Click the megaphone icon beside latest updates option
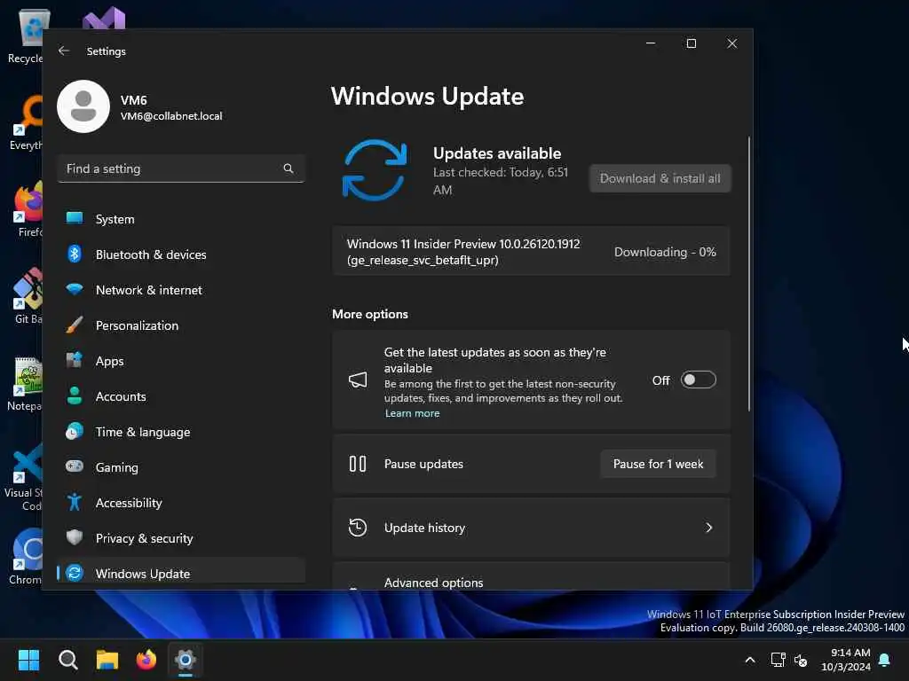 pos(358,380)
